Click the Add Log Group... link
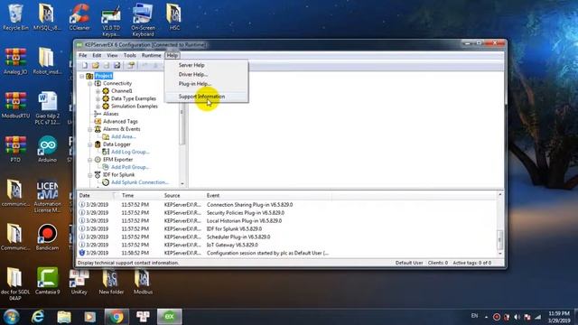This screenshot has height=325, width=578. tap(130, 152)
